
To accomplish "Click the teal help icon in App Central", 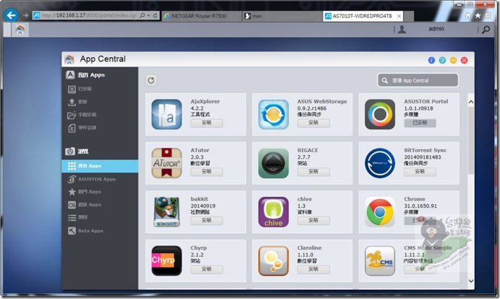I will tap(442, 60).
